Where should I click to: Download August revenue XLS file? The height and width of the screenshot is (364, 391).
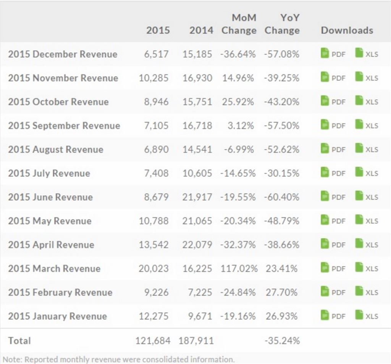point(367,149)
